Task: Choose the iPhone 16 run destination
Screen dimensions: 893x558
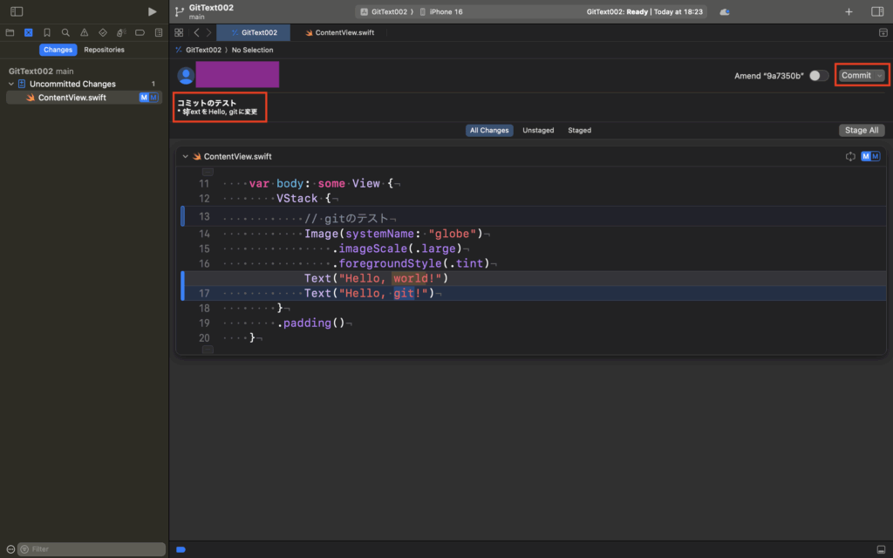Action: pos(441,12)
